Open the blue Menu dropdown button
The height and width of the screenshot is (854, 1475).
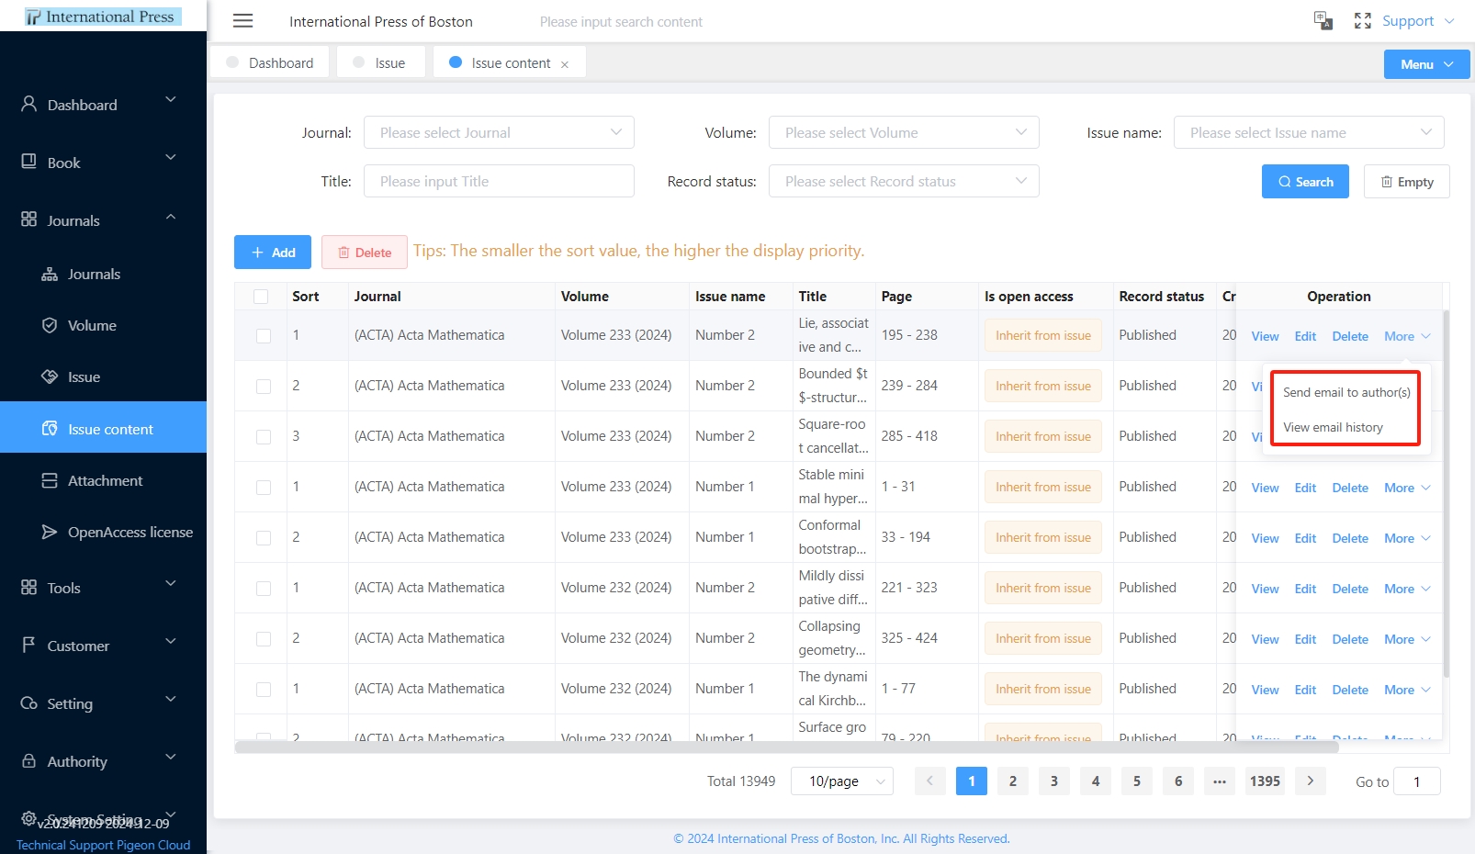(x=1426, y=64)
